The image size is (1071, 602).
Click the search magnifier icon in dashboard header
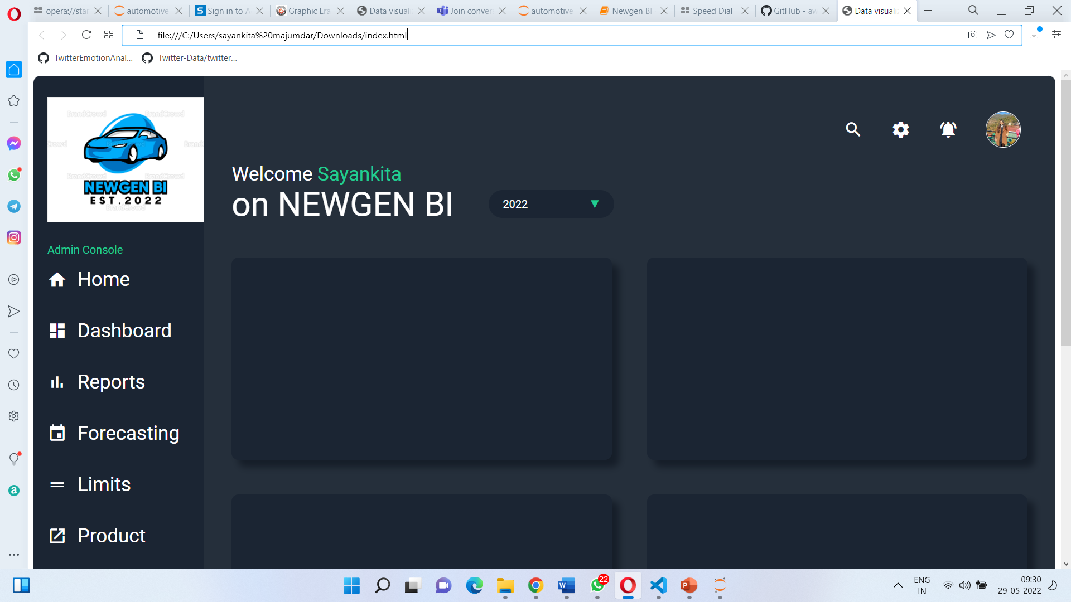853,129
